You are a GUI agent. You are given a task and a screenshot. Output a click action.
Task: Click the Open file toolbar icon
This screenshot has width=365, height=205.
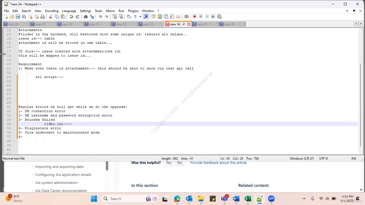(12, 17)
